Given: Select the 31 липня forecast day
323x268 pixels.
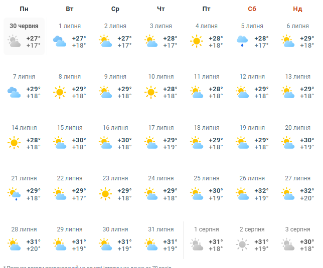Looking at the screenshot, I should tap(161, 229).
